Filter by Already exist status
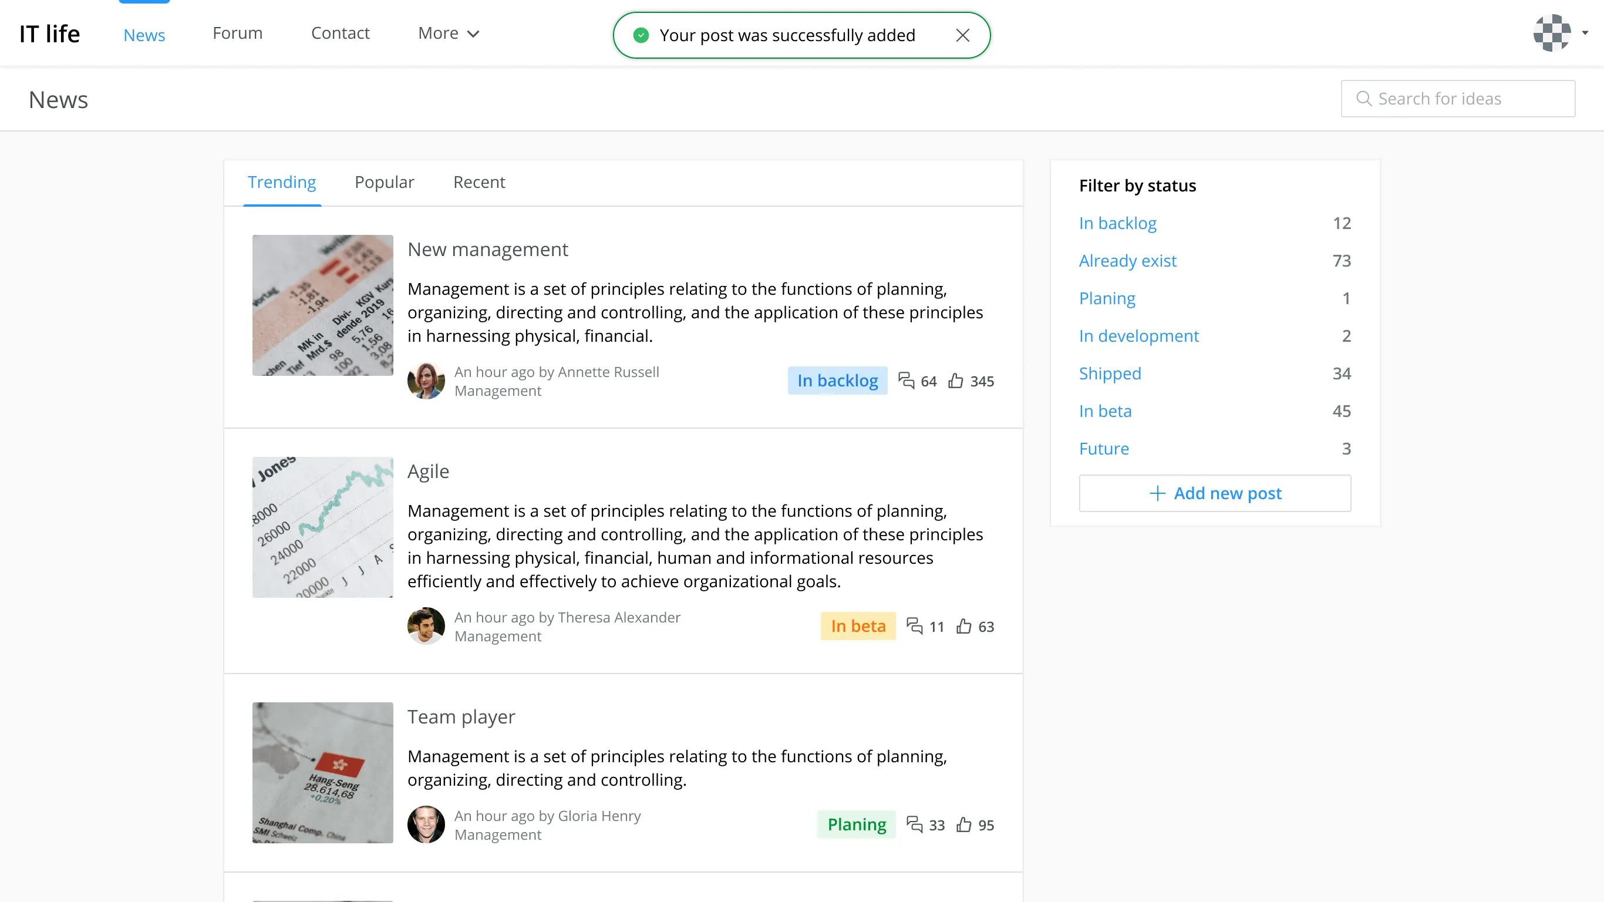This screenshot has height=902, width=1604. (1128, 261)
